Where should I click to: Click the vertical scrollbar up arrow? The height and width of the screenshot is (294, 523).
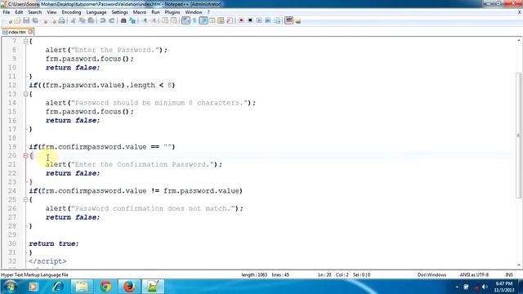pyautogui.click(x=519, y=40)
